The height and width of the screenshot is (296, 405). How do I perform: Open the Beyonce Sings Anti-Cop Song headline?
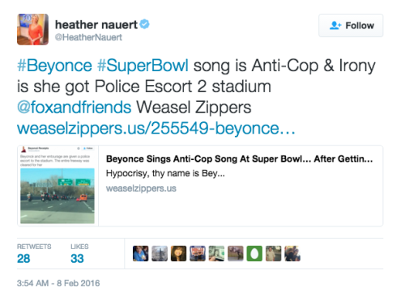click(x=239, y=159)
